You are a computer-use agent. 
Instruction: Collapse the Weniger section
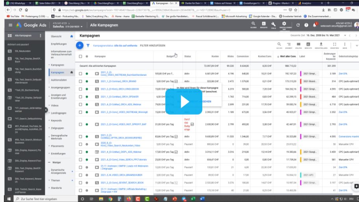[x=55, y=162]
